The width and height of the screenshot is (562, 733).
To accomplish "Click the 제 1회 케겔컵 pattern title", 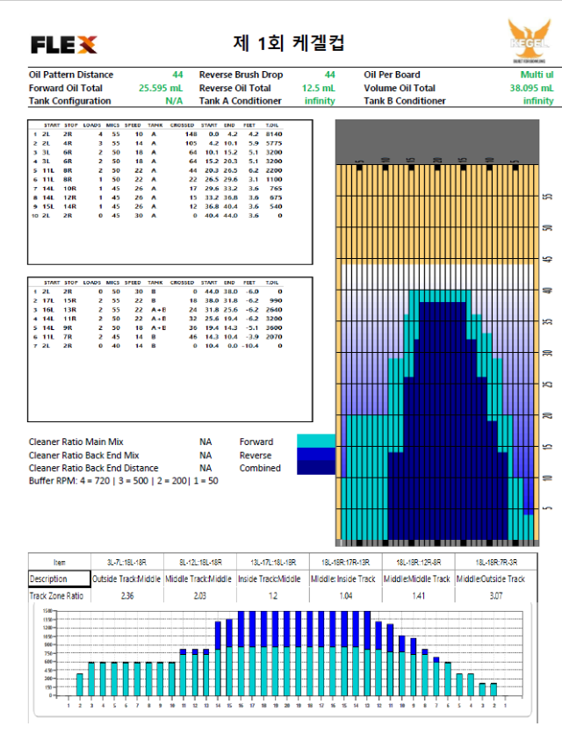I will click(279, 43).
